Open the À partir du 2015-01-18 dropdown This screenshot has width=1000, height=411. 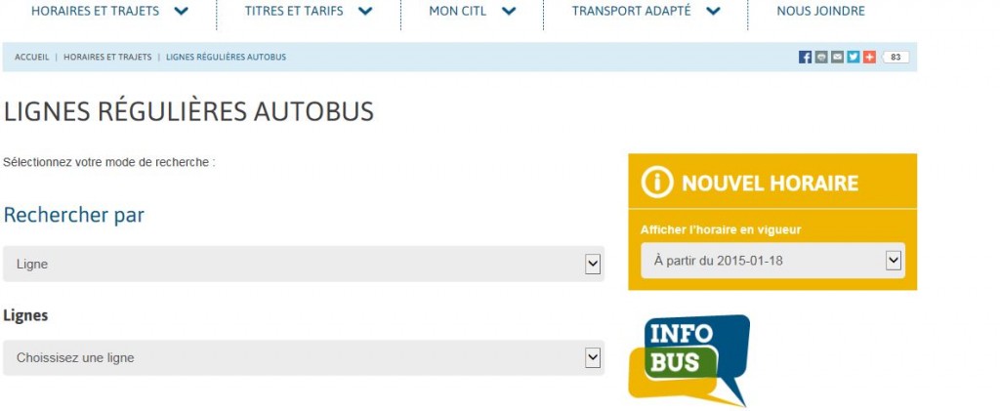[x=772, y=260]
